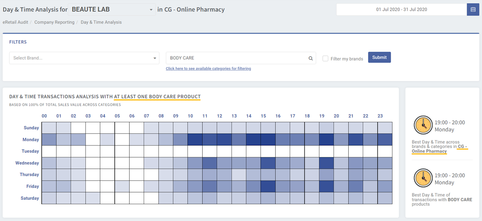Viewport: 482px width, 221px height.
Task: Click the lower clock icon for Body Care
Action: tap(423, 178)
